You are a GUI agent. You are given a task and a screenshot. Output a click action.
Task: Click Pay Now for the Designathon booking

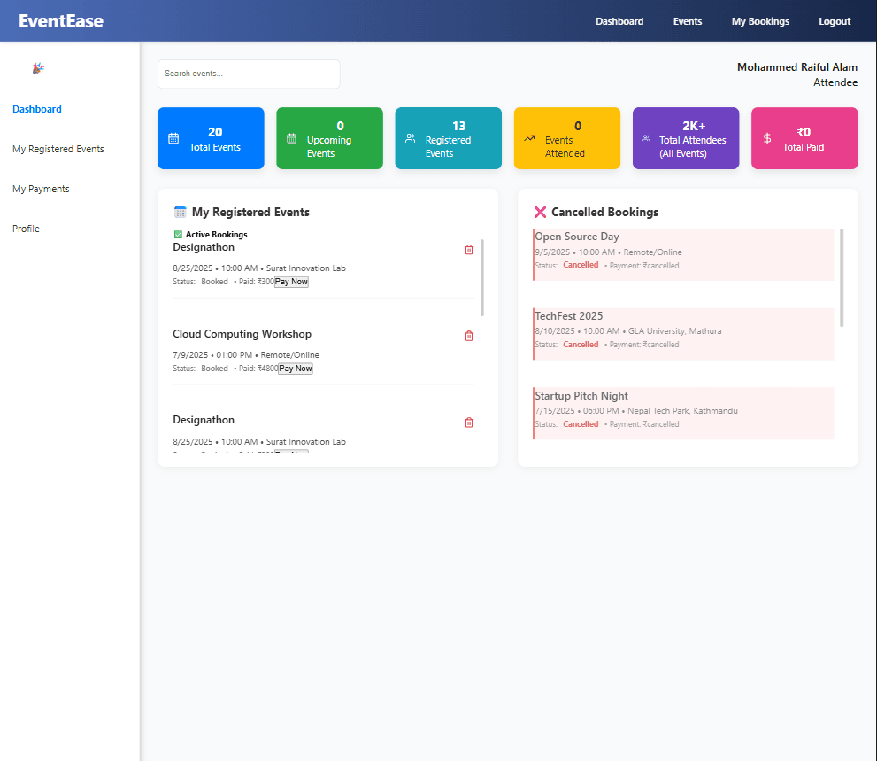pyautogui.click(x=290, y=281)
